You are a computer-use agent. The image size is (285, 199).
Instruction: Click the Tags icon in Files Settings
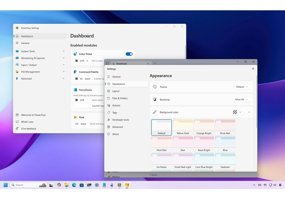click(x=109, y=113)
